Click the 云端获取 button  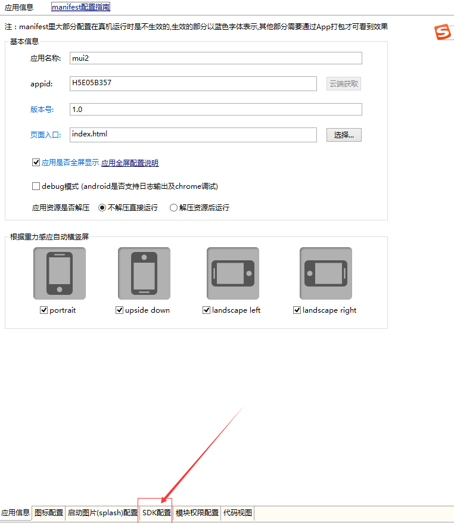pos(344,84)
